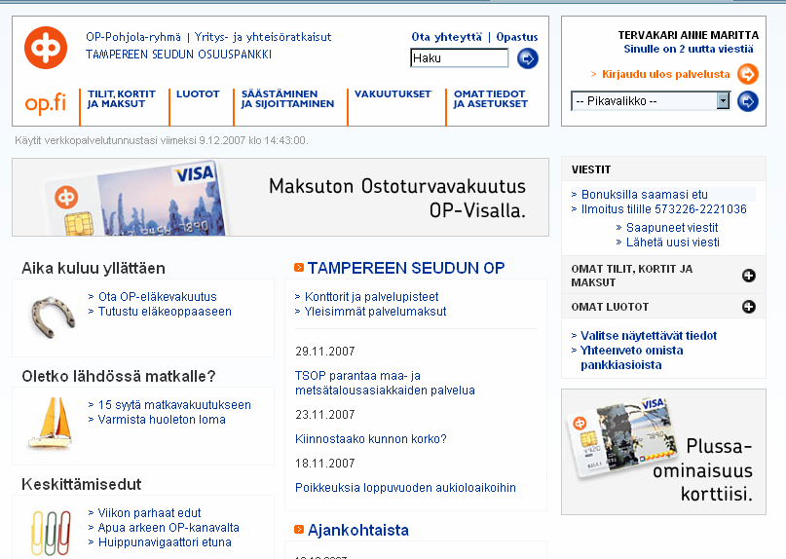786x559 pixels.
Task: Open Poikkeuksia loppuvuoden aukioloaikoihin article
Action: coord(405,488)
